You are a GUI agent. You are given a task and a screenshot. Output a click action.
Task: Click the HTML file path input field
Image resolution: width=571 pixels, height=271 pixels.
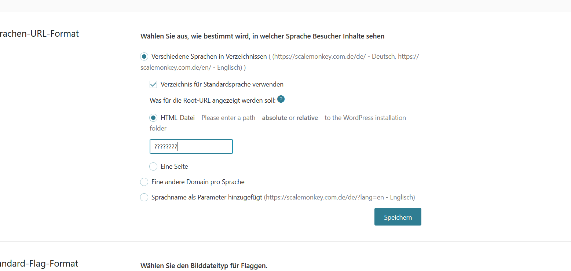click(191, 147)
